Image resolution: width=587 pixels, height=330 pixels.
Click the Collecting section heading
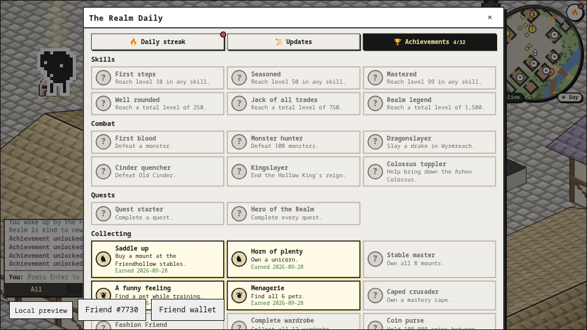[x=111, y=233]
